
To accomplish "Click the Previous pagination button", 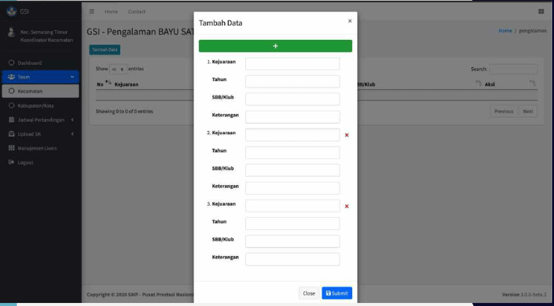I will coord(504,111).
